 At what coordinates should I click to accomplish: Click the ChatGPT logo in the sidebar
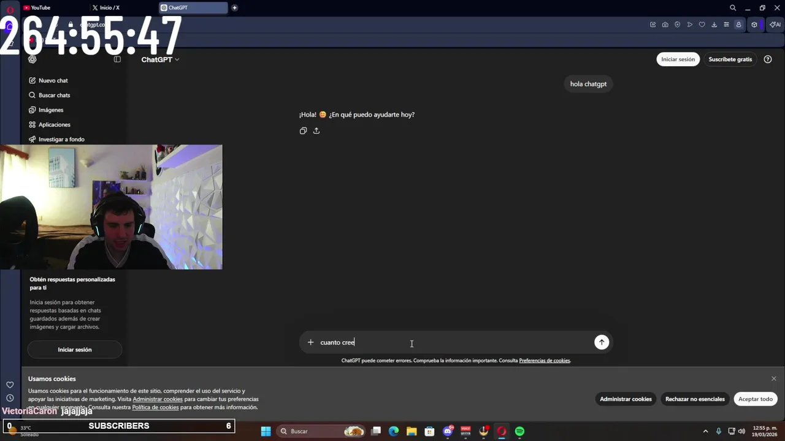pos(33,59)
